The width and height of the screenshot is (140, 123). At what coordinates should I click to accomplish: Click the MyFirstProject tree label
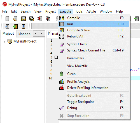[25, 41]
